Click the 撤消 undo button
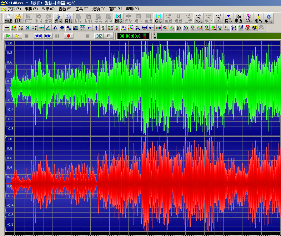The height and width of the screenshot is (236, 281). coord(38,18)
